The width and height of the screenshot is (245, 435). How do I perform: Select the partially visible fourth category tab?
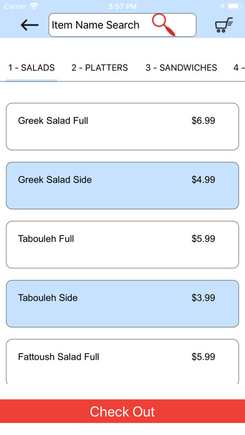239,67
